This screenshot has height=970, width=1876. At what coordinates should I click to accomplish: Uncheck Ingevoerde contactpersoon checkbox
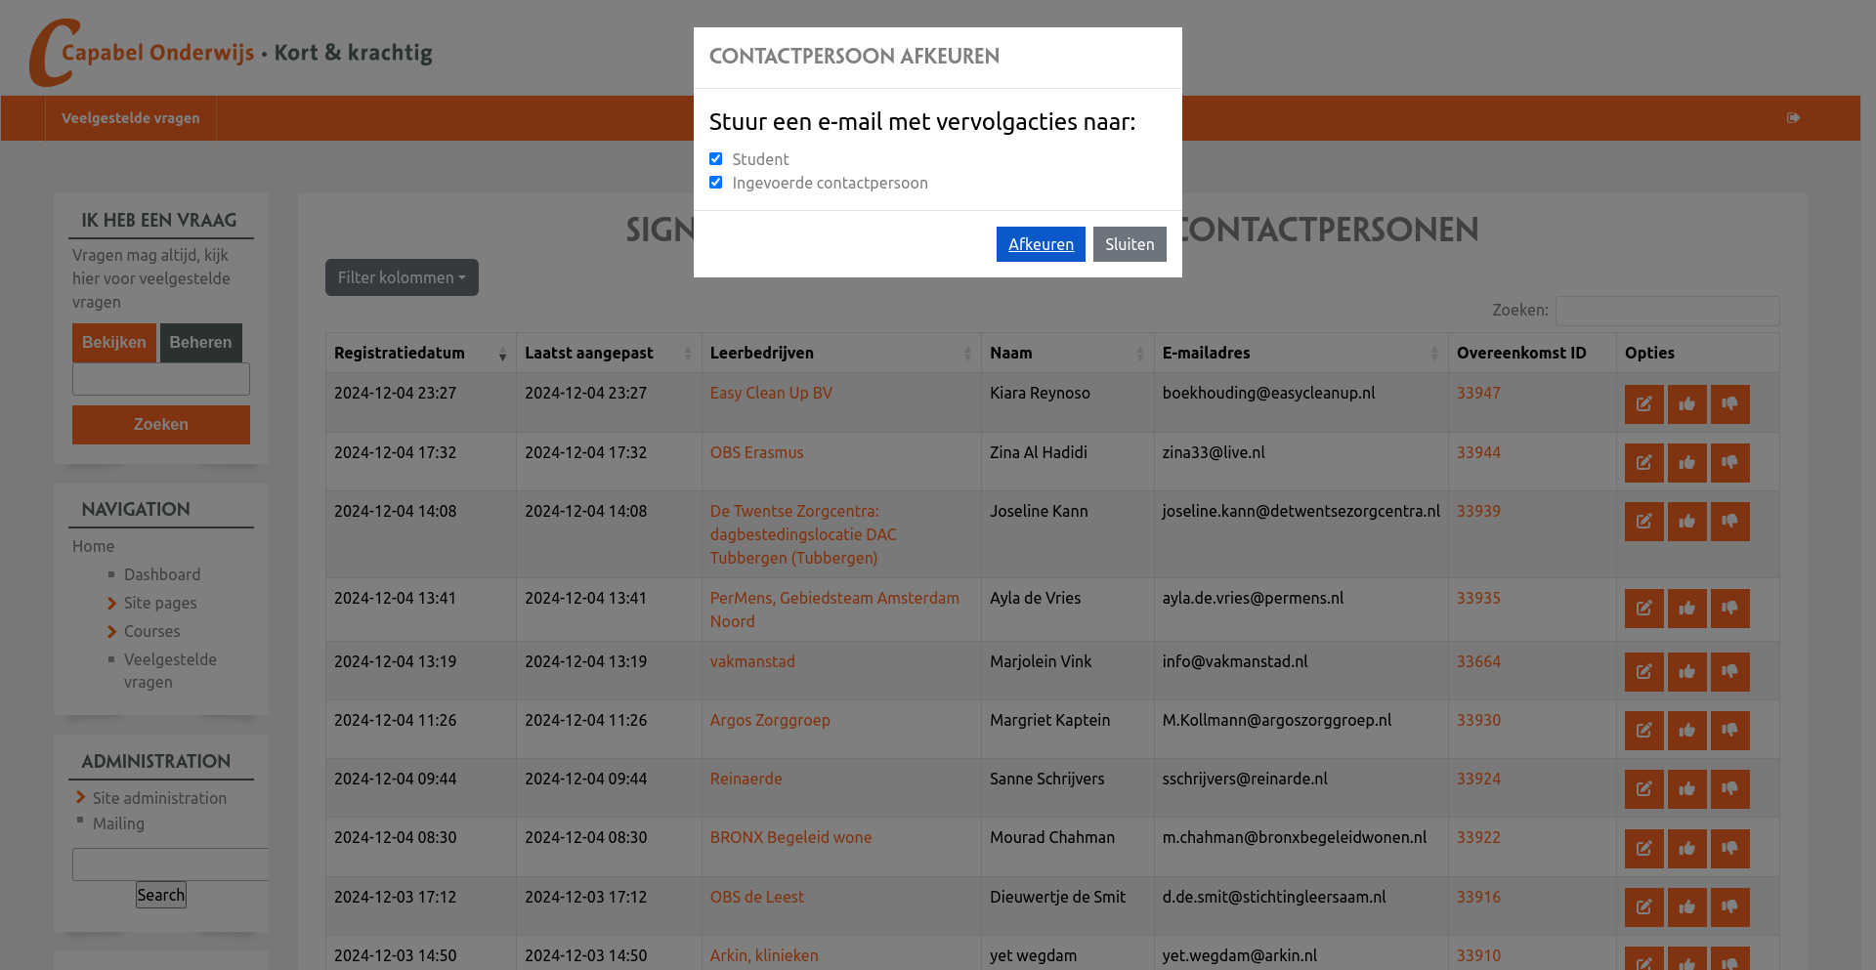tap(716, 182)
